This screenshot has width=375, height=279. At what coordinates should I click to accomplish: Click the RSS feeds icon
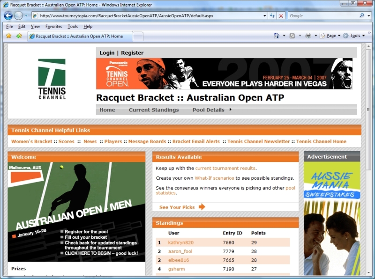292,36
